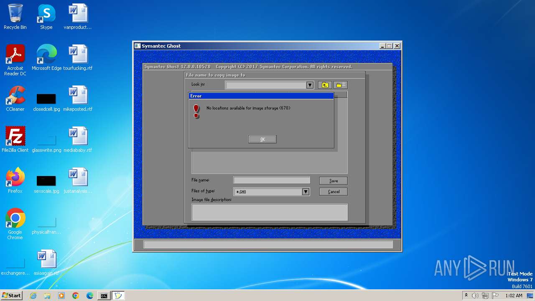This screenshot has height=301, width=535.
Task: Close the Symantec Ghost window
Action: tap(397, 46)
